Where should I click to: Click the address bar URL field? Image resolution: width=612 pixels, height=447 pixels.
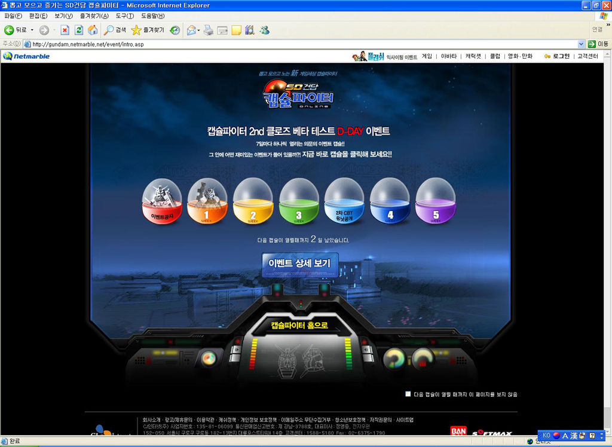click(x=299, y=44)
